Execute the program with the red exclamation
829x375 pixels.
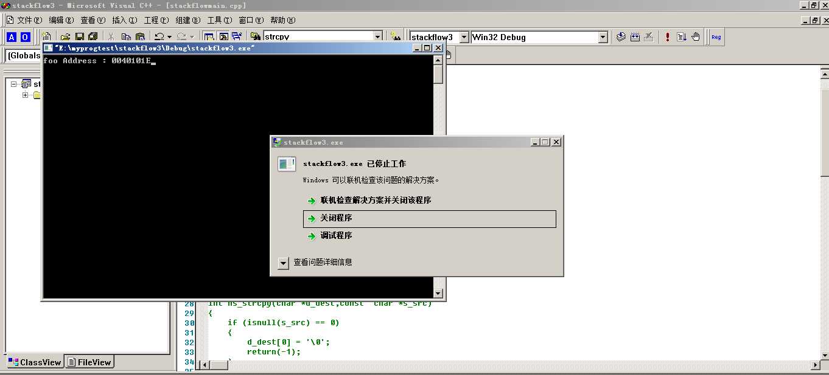668,37
